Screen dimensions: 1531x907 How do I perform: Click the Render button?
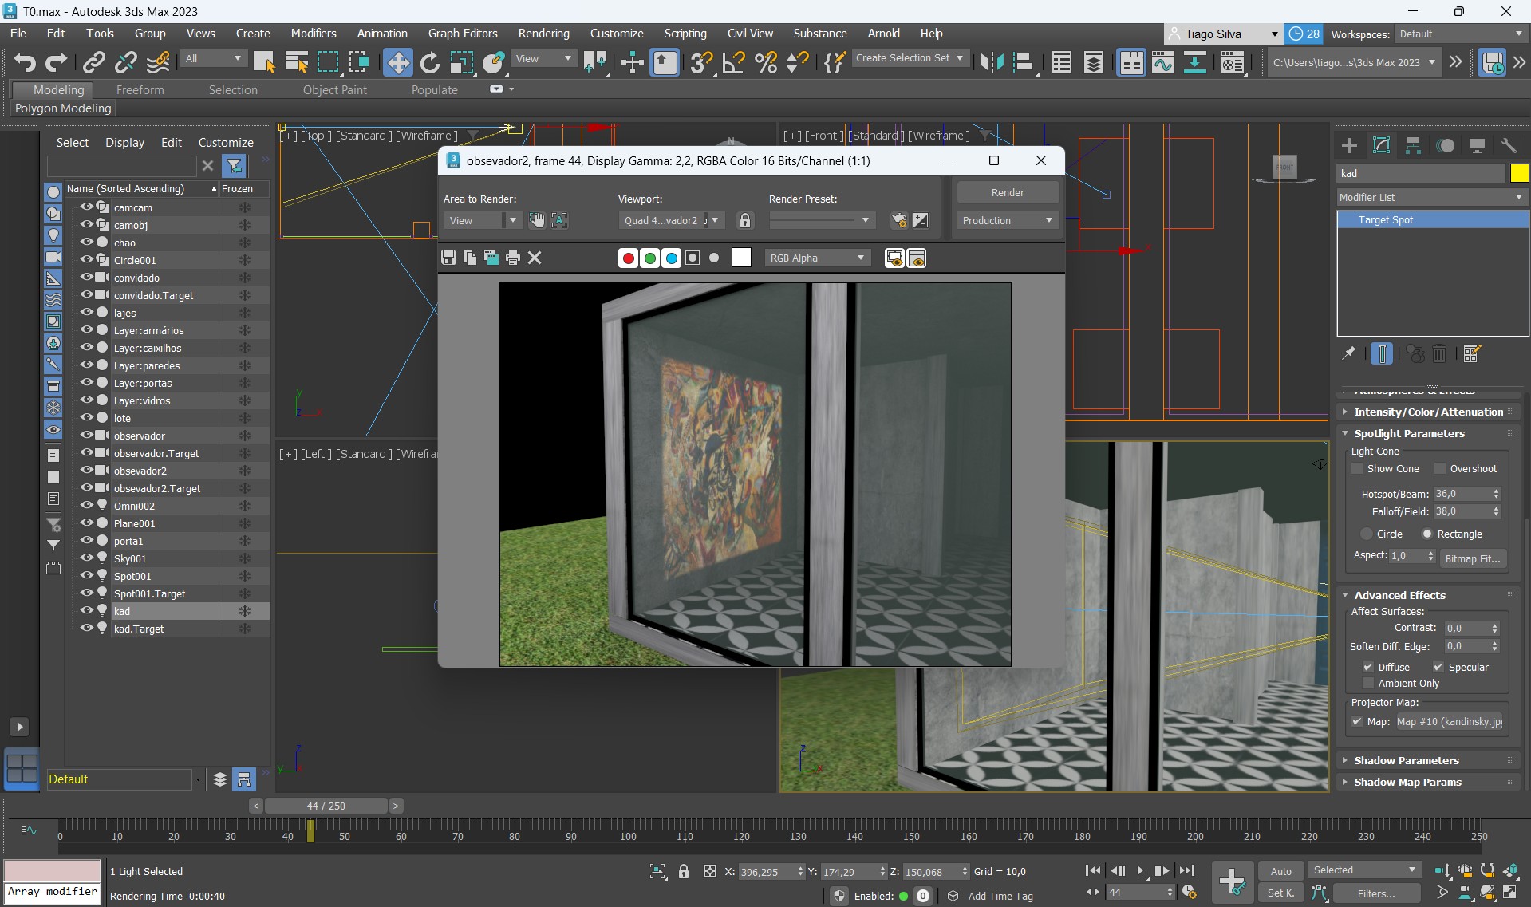click(1008, 192)
